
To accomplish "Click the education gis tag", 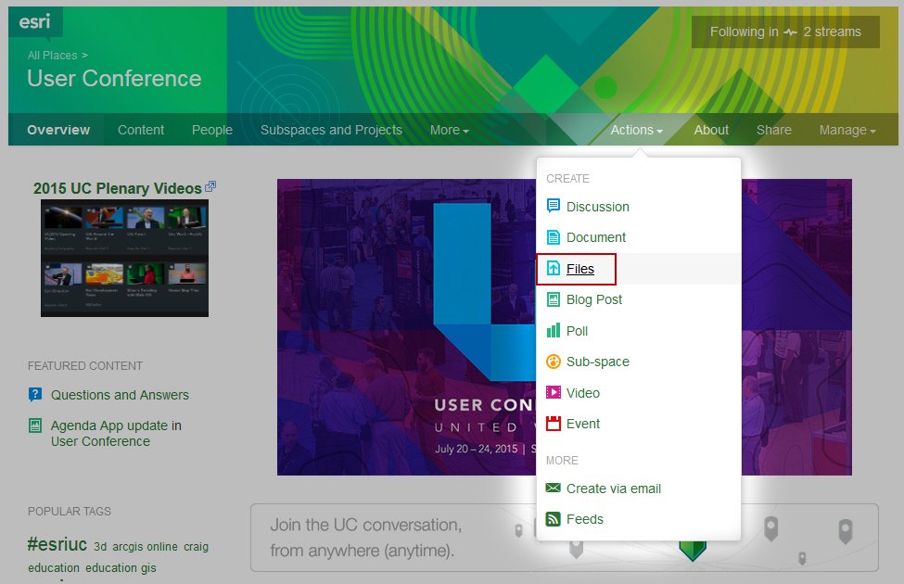I will tap(121, 568).
